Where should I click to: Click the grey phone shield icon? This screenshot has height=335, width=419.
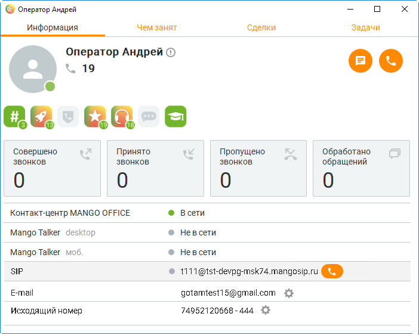(68, 116)
